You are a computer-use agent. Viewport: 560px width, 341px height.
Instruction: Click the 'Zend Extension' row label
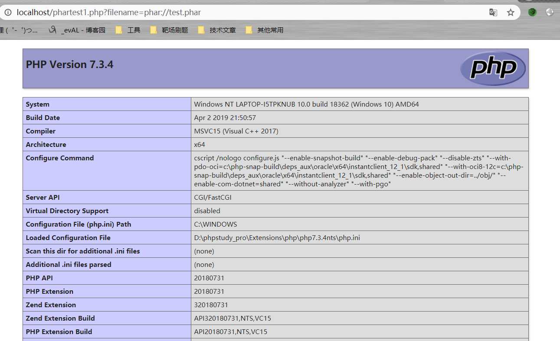[51, 305]
